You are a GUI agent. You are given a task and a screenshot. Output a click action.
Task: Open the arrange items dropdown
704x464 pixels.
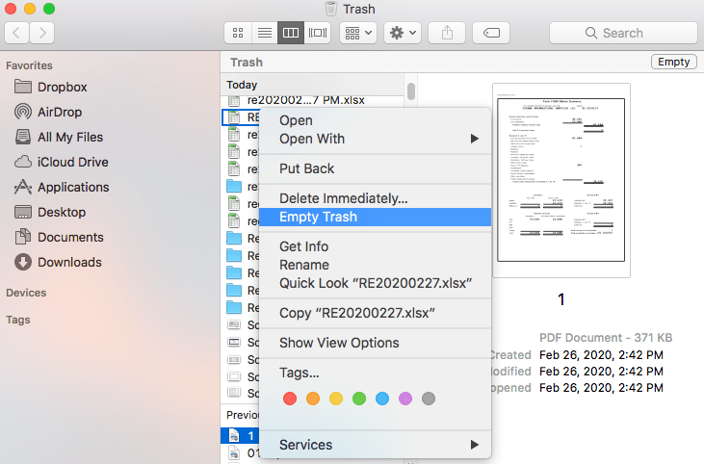point(358,33)
